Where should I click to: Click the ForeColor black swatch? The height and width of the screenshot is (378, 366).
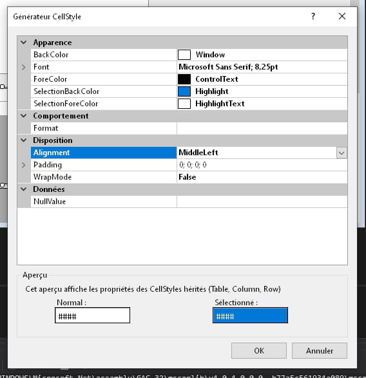[x=184, y=79]
